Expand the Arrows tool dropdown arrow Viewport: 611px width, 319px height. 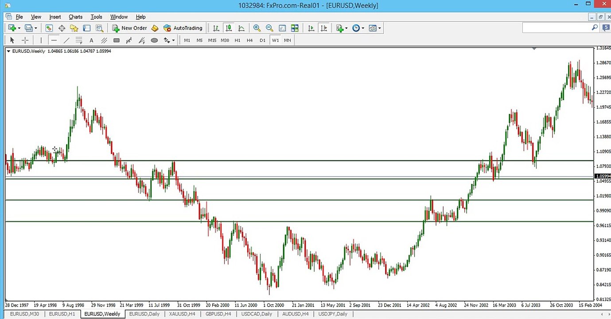[x=173, y=40]
